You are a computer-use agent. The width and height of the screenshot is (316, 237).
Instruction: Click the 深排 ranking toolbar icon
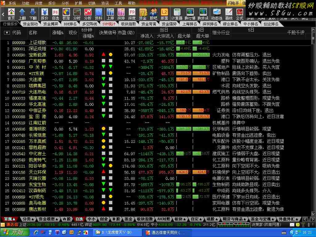[121, 14]
